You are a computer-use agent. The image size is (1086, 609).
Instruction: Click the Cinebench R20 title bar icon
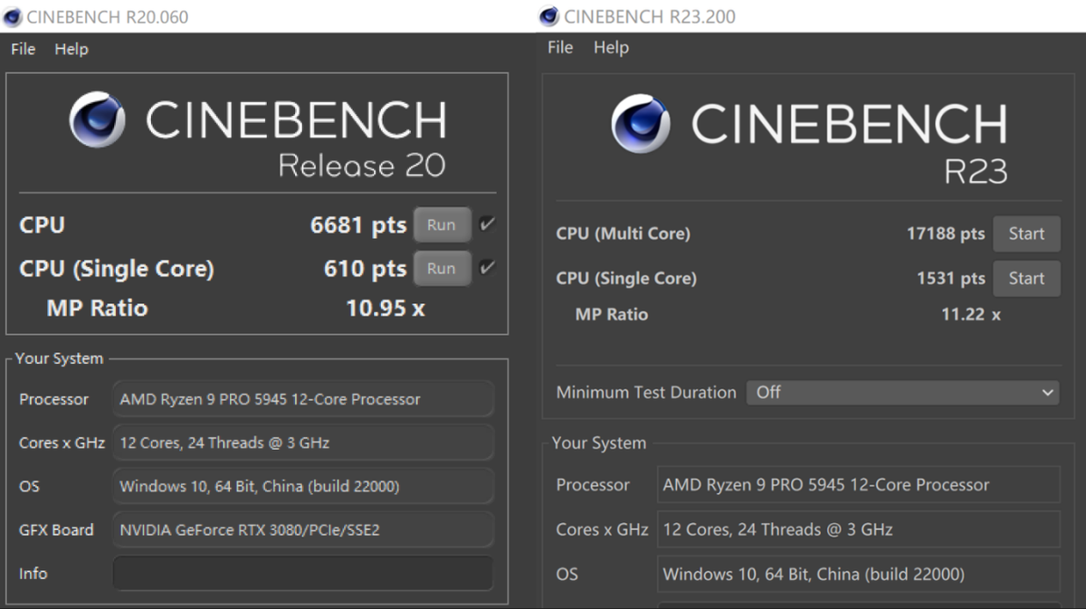click(x=14, y=16)
